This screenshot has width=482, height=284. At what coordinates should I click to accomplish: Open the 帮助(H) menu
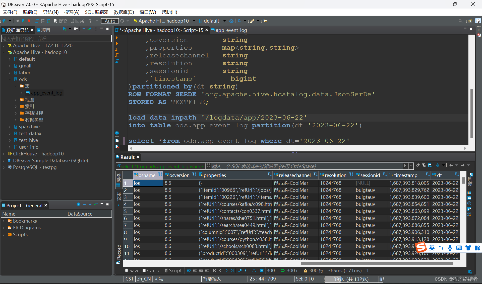169,12
